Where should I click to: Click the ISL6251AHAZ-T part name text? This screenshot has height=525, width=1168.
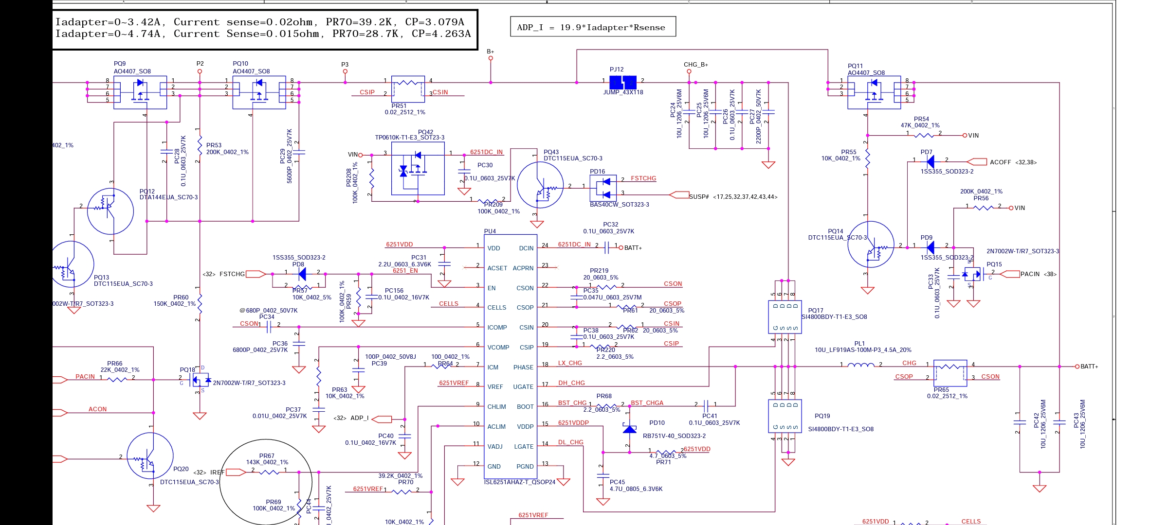pyautogui.click(x=519, y=482)
